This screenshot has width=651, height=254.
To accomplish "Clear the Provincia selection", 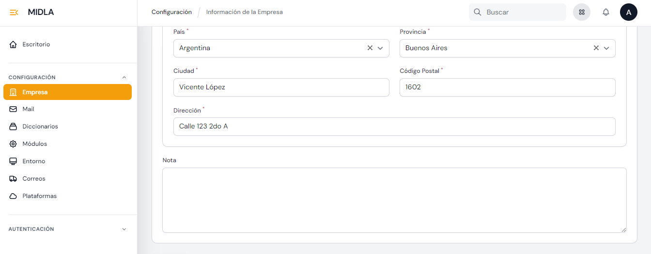I will pos(596,48).
